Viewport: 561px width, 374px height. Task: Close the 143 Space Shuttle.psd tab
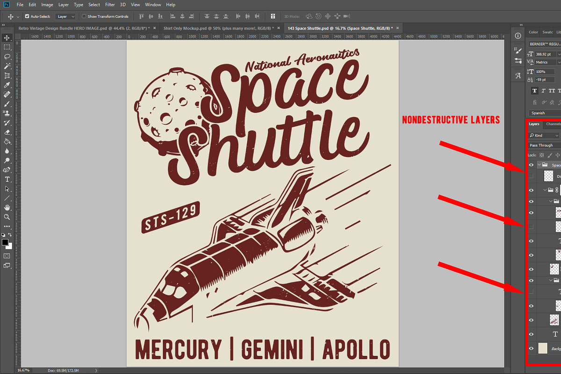coord(397,28)
